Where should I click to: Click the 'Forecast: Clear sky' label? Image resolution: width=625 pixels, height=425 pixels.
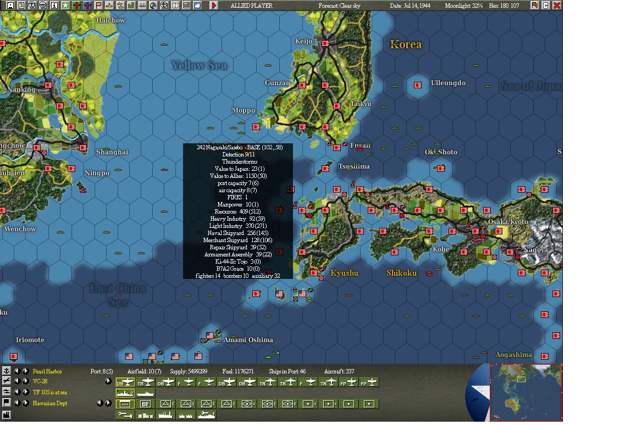click(x=340, y=5)
